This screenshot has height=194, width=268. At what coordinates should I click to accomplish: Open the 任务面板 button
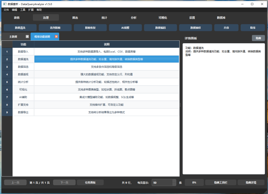pyautogui.click(x=90, y=182)
